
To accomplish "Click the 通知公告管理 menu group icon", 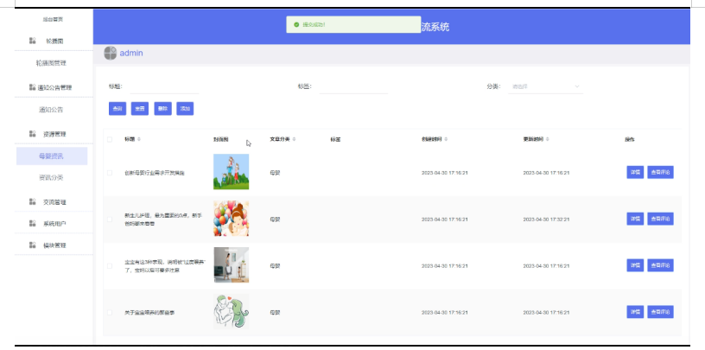I will (32, 86).
